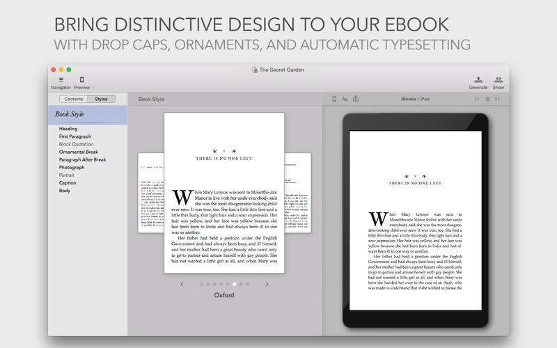The width and height of the screenshot is (557, 348).
Task: Click the last style page indicator dot
Action: [x=248, y=284]
